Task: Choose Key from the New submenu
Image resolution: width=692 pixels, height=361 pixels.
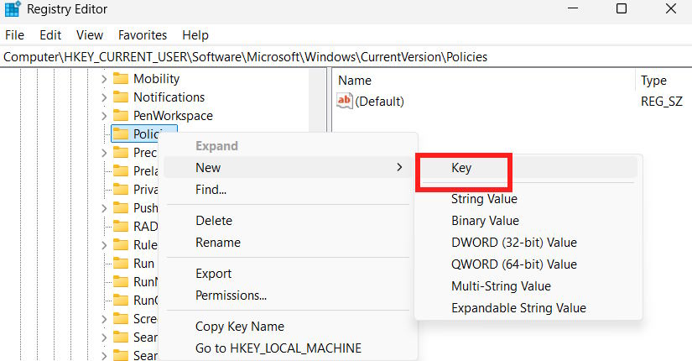Action: point(461,168)
